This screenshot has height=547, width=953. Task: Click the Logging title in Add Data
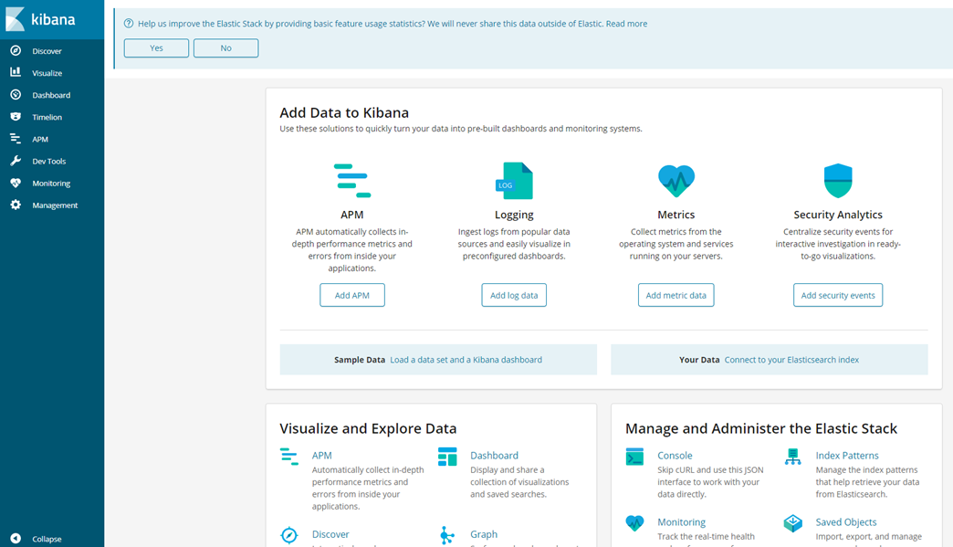[514, 215]
